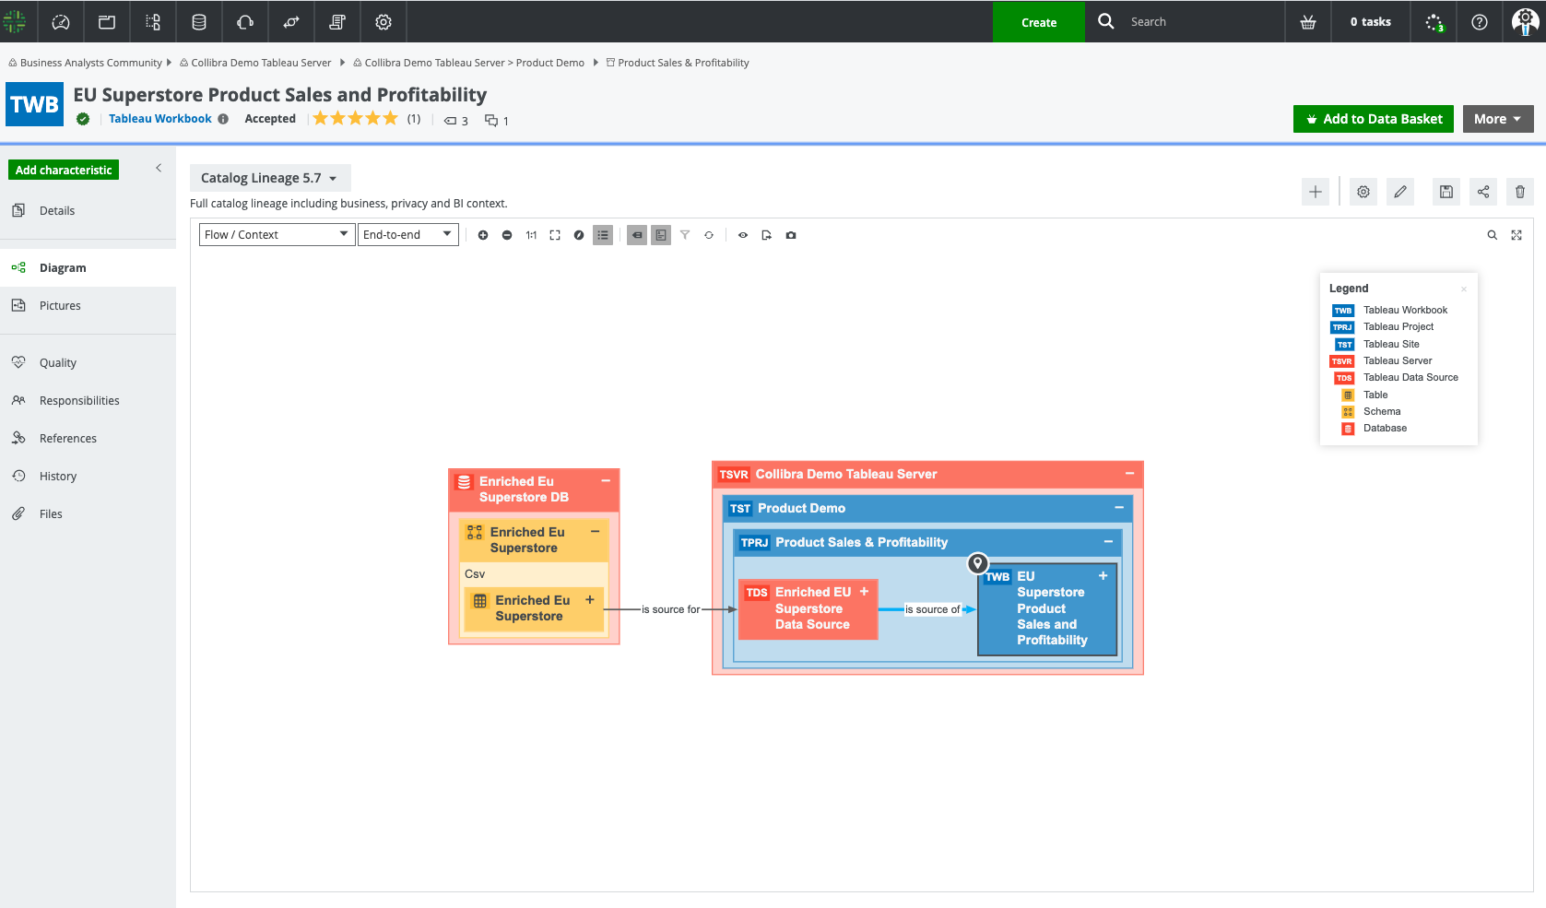Zoom in on the diagram
1546x908 pixels.
(483, 235)
